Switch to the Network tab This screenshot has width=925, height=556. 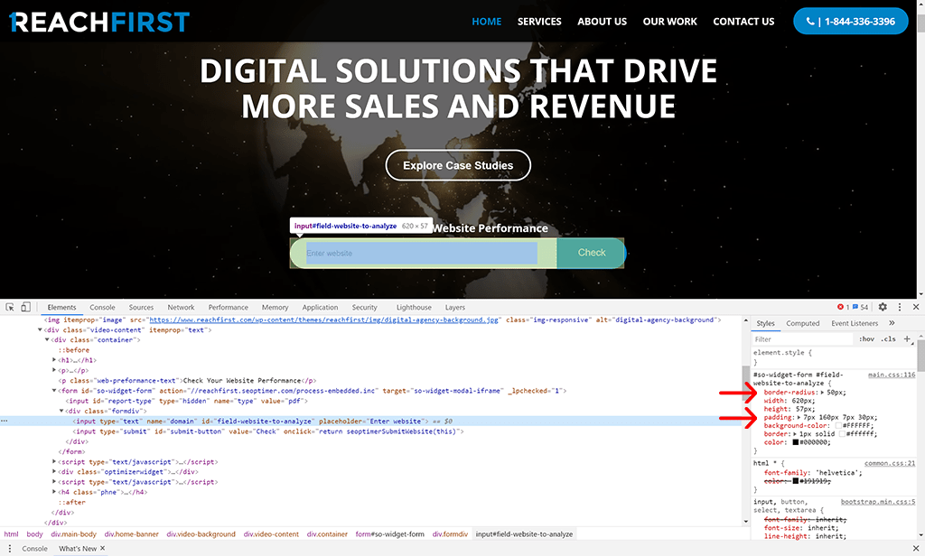[181, 308]
